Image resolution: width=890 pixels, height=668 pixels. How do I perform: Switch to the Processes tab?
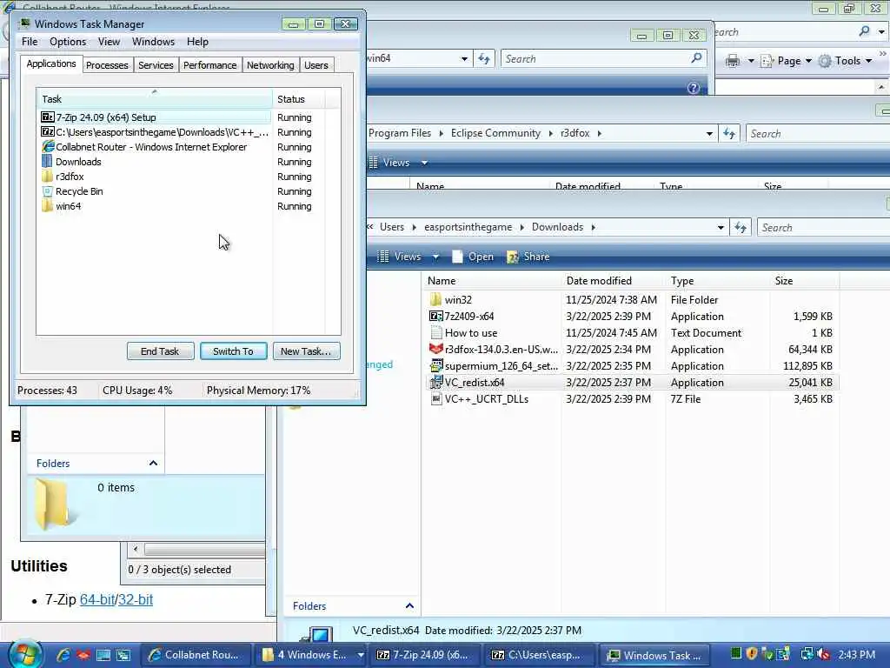[107, 65]
